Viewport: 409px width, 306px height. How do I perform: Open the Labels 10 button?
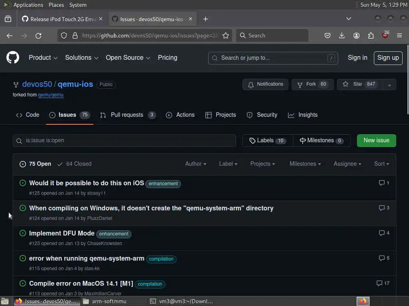(268, 141)
